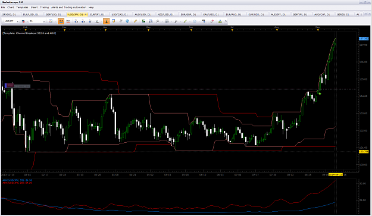Click the Template: Channel Breakout label on chart

29,33
